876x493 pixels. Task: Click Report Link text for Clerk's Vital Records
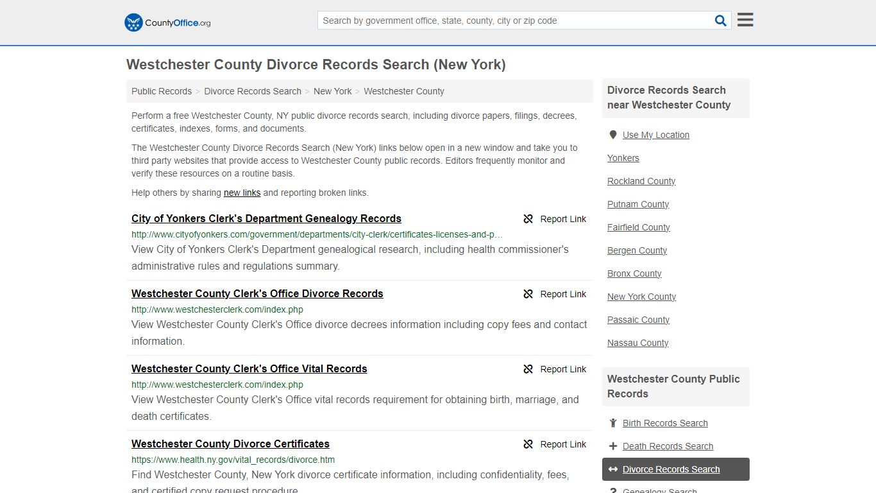pyautogui.click(x=563, y=369)
